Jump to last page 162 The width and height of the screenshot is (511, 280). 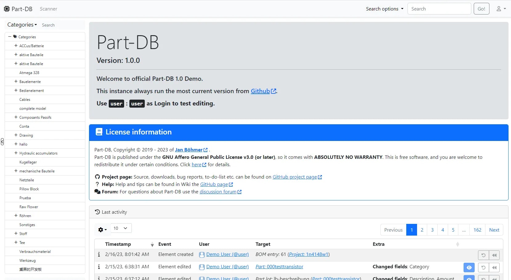coord(477,230)
